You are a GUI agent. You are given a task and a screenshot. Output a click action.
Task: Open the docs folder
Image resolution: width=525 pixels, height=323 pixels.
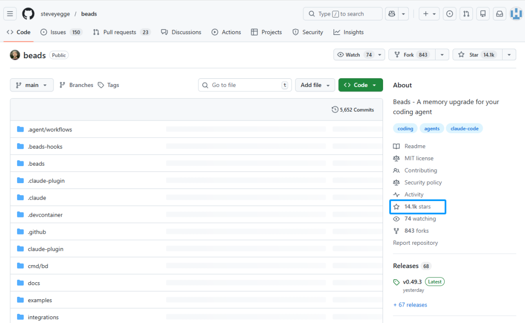[34, 283]
